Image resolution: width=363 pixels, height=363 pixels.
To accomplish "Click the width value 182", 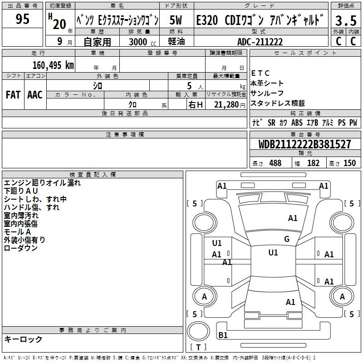I will tap(313, 163).
